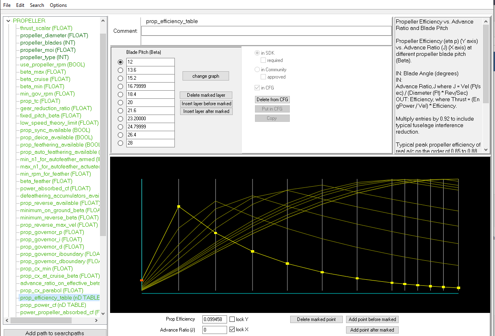Select prop_power_cf (nD TABLE) entry
This screenshot has width=495, height=336.
(53, 305)
